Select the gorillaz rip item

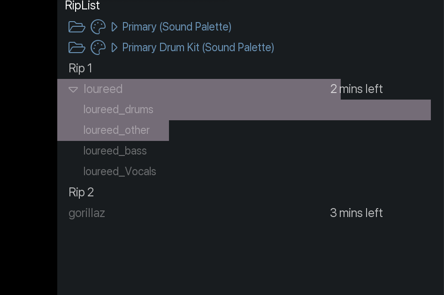point(87,213)
